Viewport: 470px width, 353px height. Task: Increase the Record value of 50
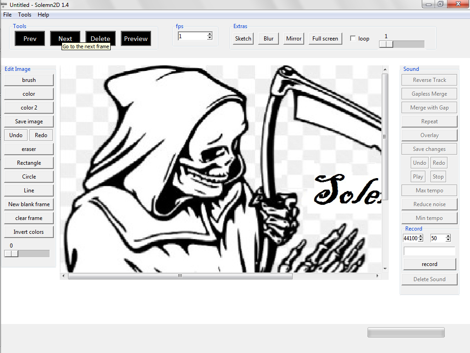click(x=448, y=236)
